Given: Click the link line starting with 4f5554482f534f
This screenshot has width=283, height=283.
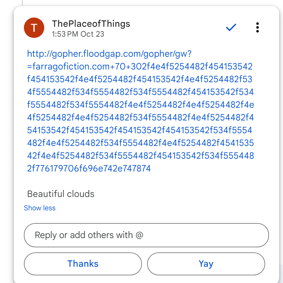Looking at the screenshot, I should tap(140, 92).
